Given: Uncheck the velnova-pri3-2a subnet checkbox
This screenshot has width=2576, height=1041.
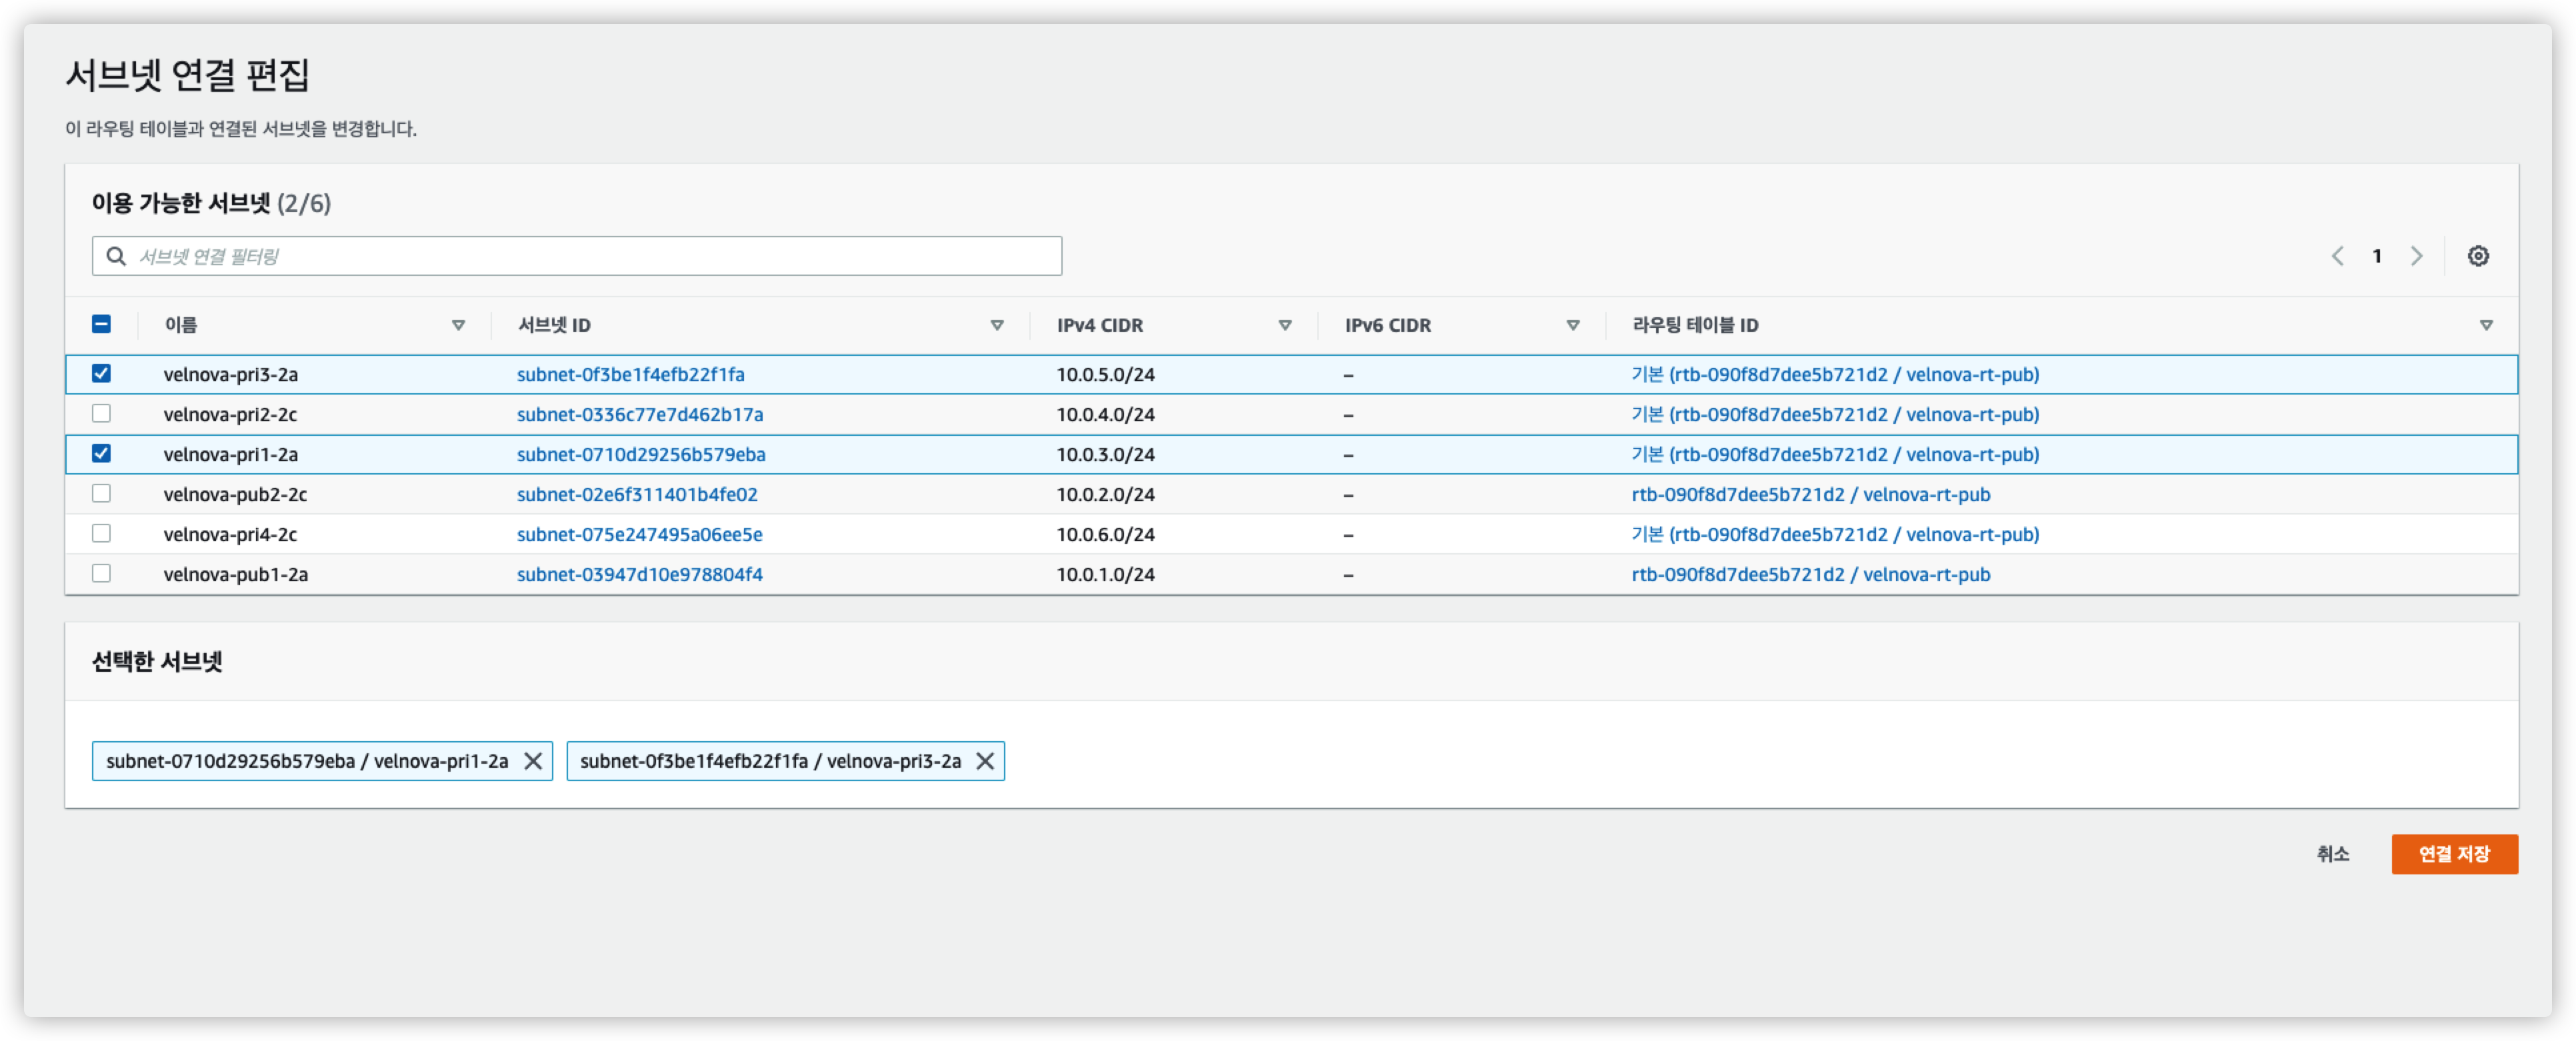Looking at the screenshot, I should (x=101, y=373).
